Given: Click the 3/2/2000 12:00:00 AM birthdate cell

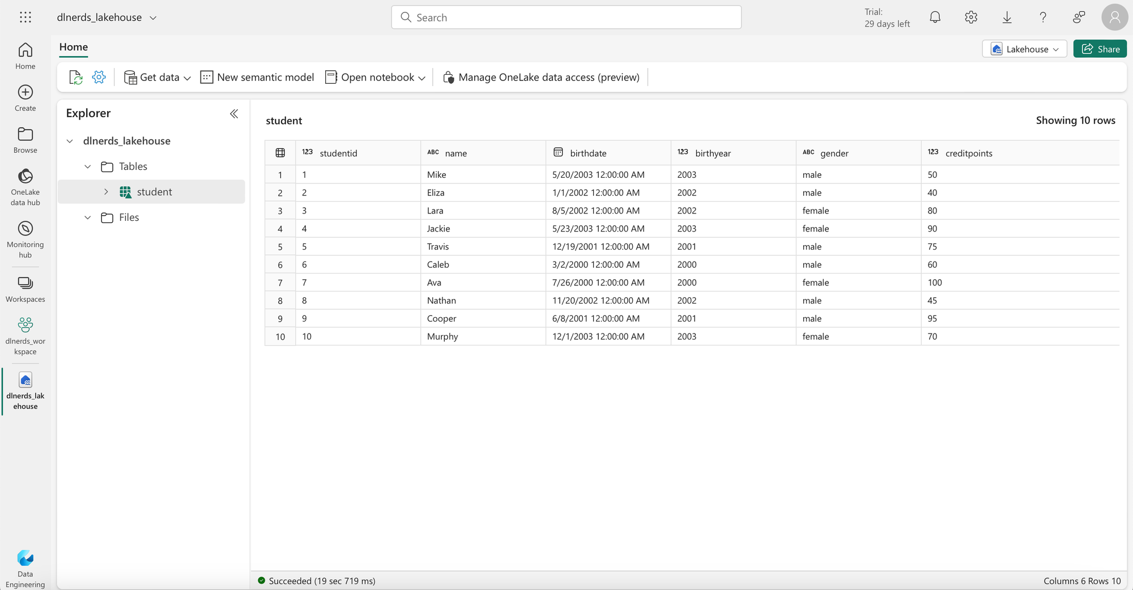Looking at the screenshot, I should click(608, 264).
